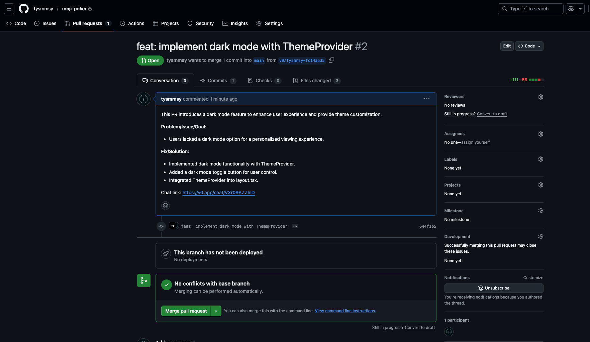Open the v0.app chat link
590x342 pixels.
tap(219, 193)
